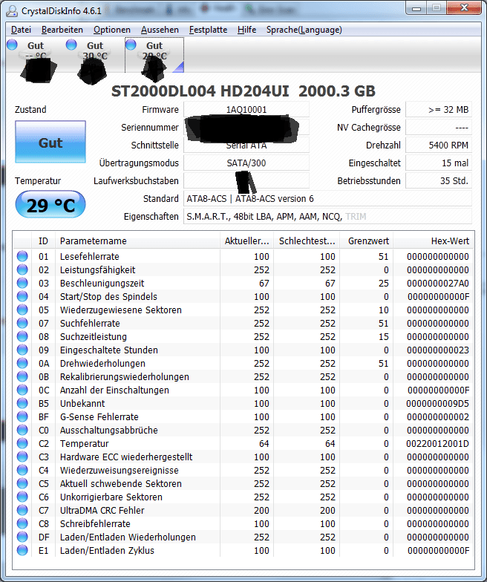Open the Datei menu
The height and width of the screenshot is (582, 487).
(x=21, y=30)
